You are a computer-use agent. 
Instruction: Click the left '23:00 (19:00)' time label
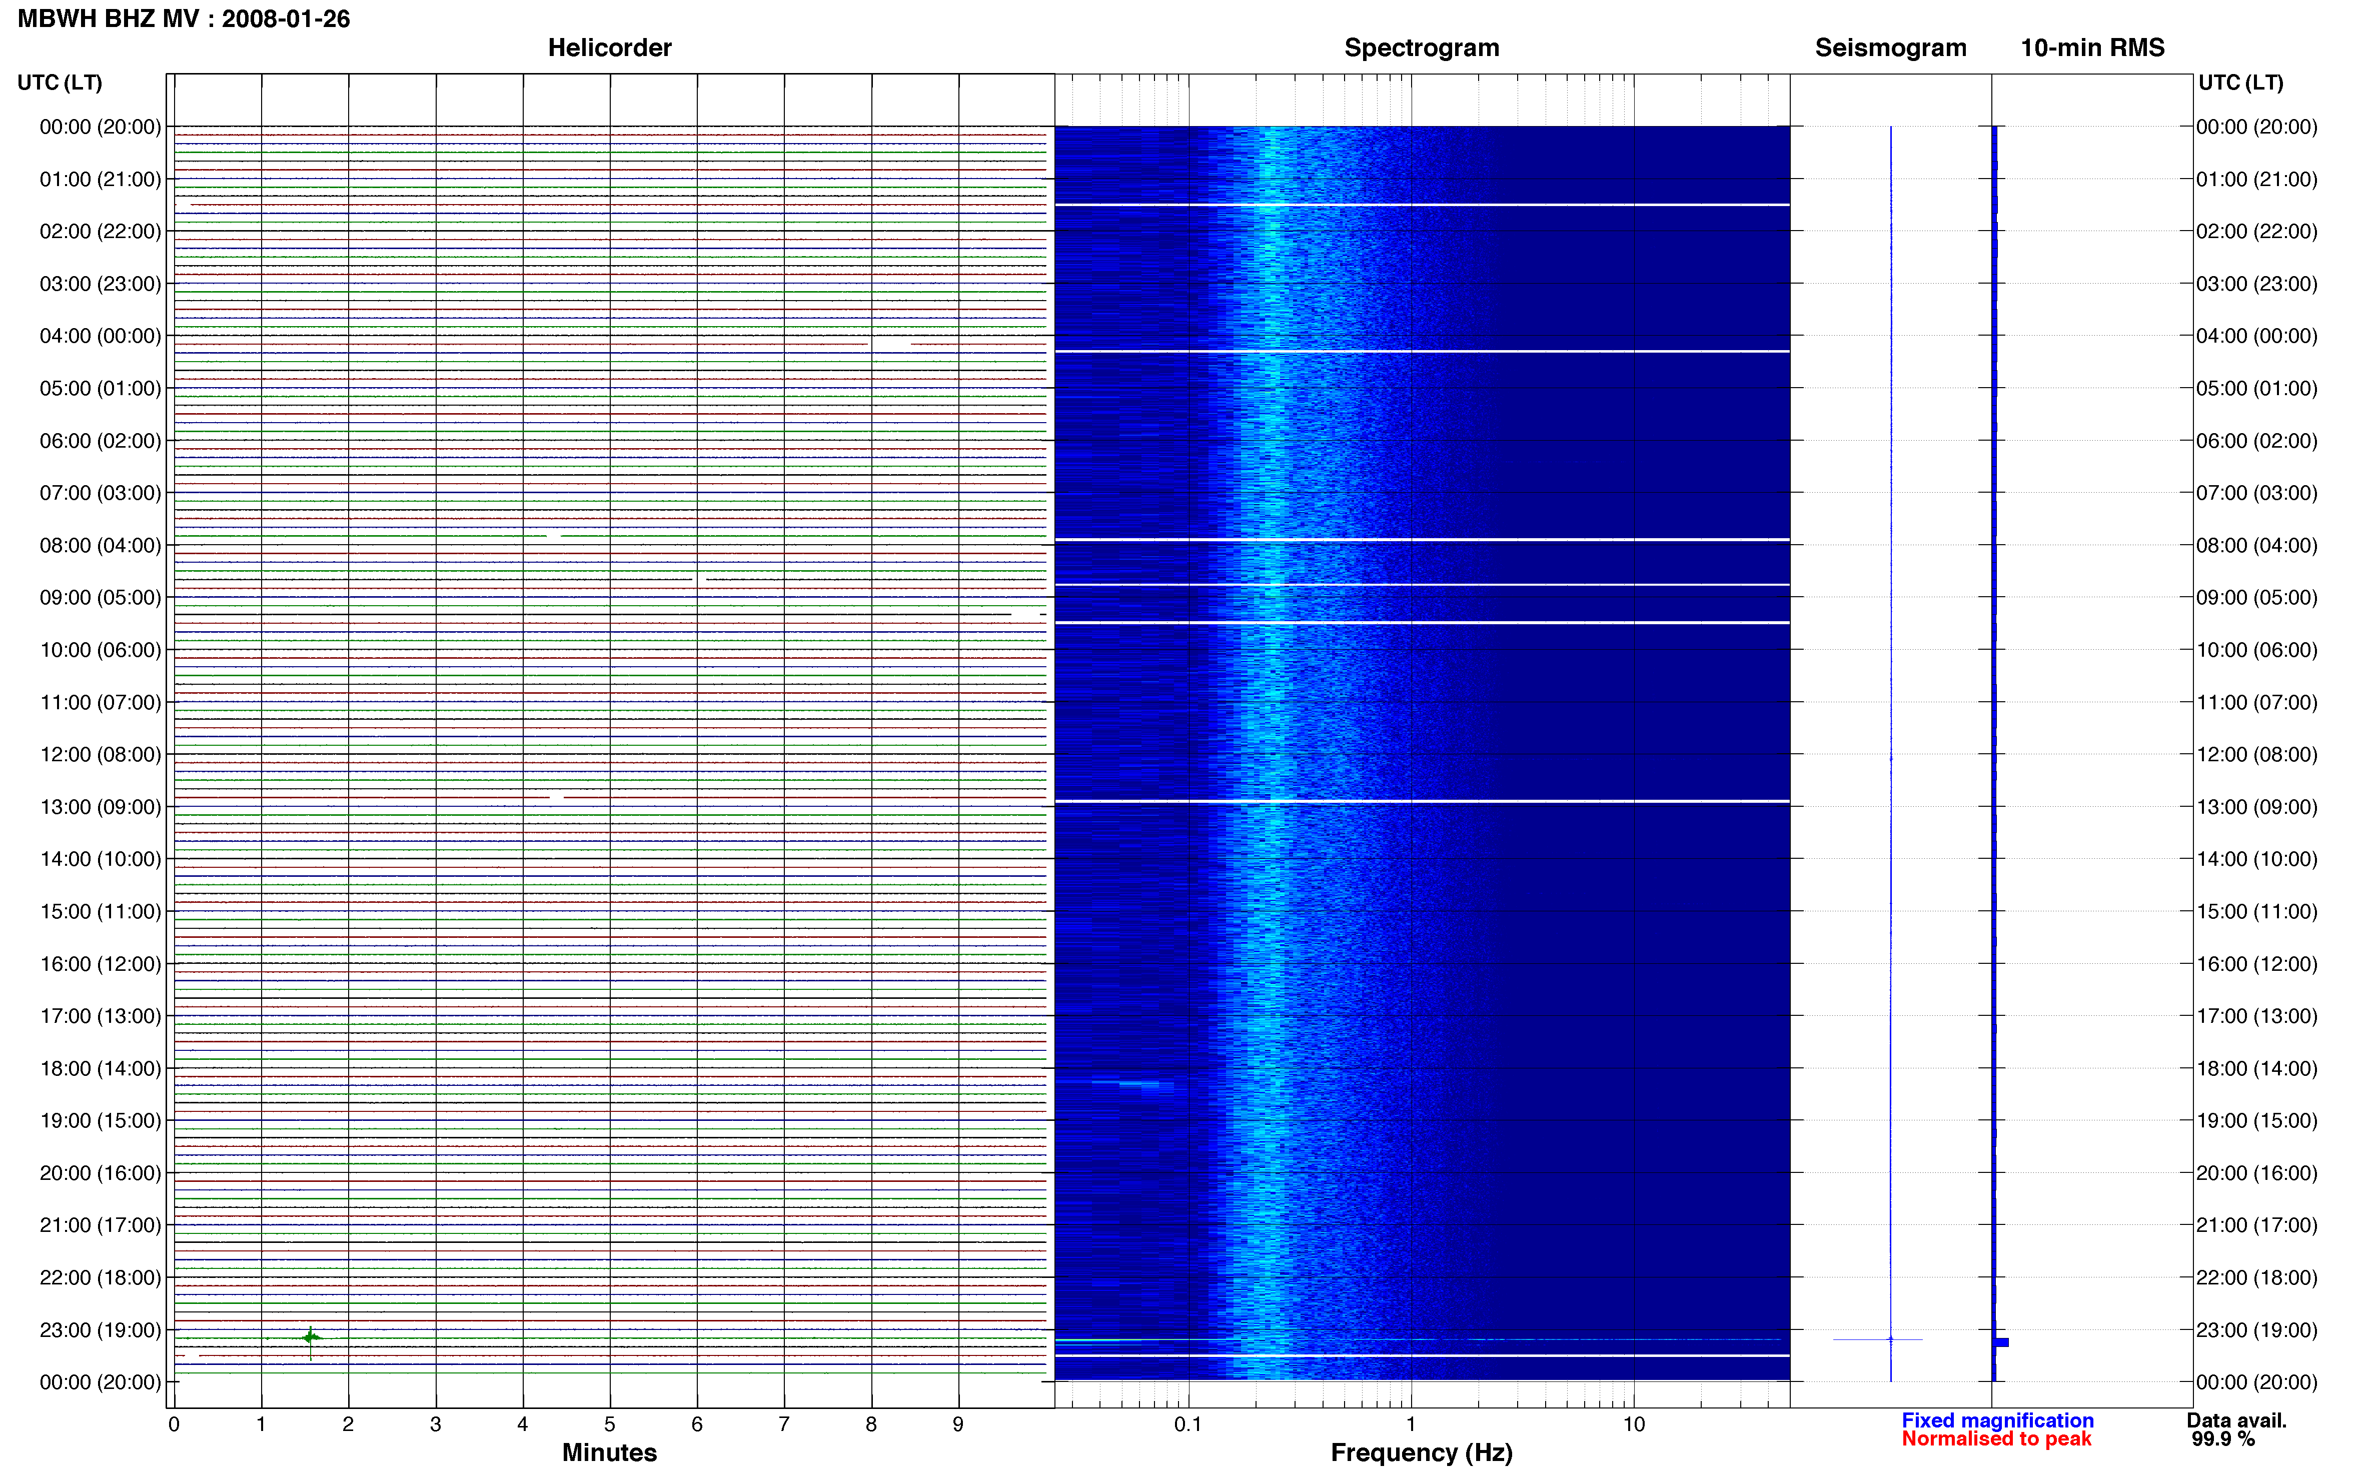tap(100, 1330)
